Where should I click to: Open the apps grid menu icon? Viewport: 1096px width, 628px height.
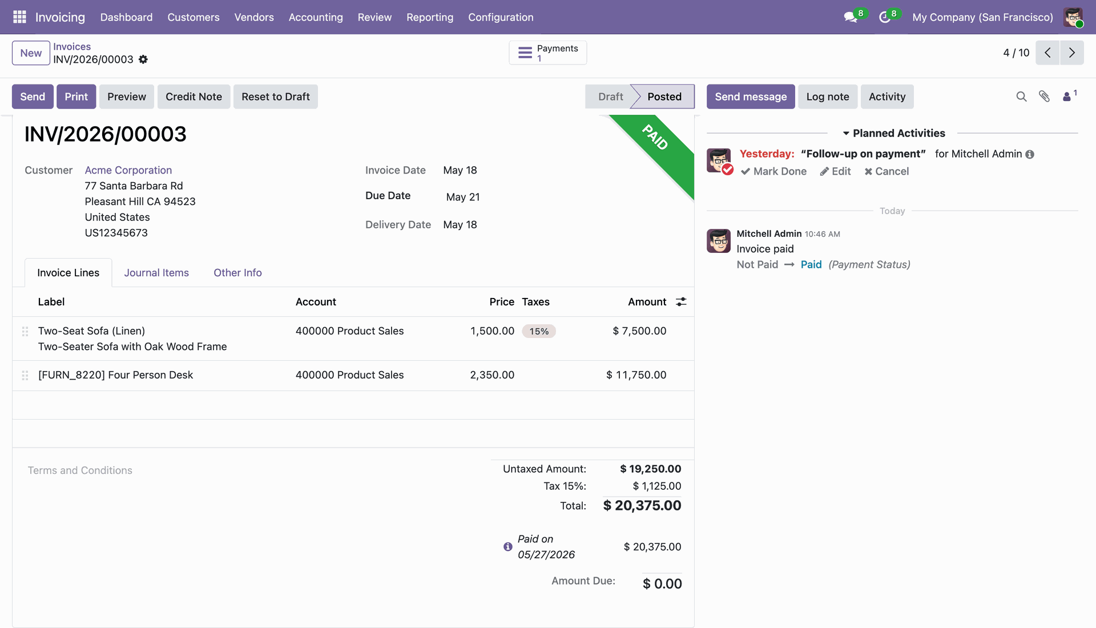pyautogui.click(x=19, y=17)
